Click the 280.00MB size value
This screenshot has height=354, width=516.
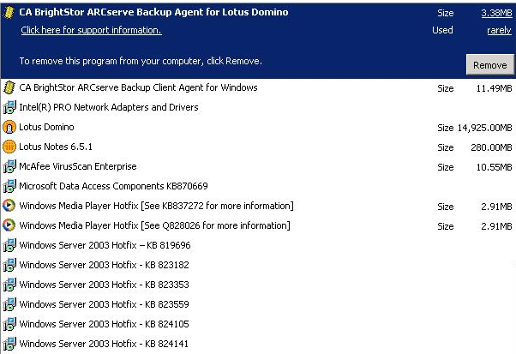[491, 147]
